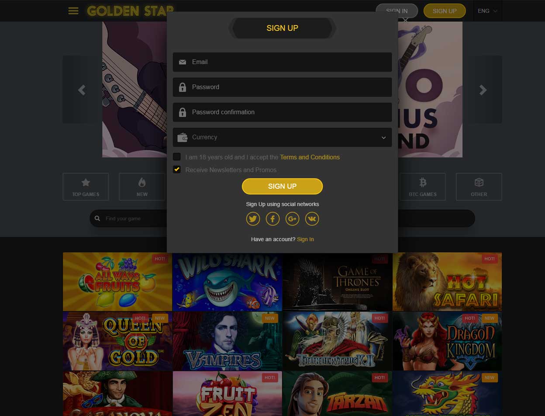Image resolution: width=545 pixels, height=416 pixels.
Task: Sign up with the Twitter icon
Action: 253,218
